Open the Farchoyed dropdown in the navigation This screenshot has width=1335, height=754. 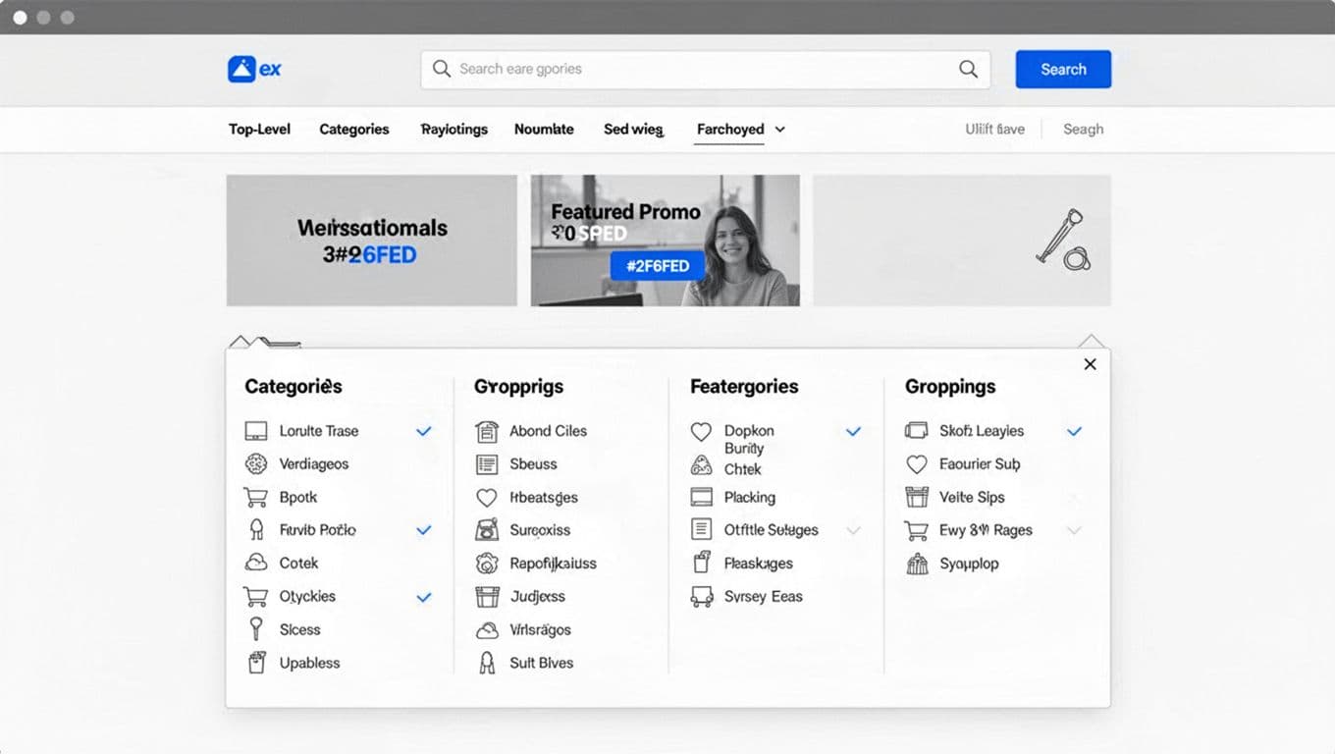click(739, 129)
